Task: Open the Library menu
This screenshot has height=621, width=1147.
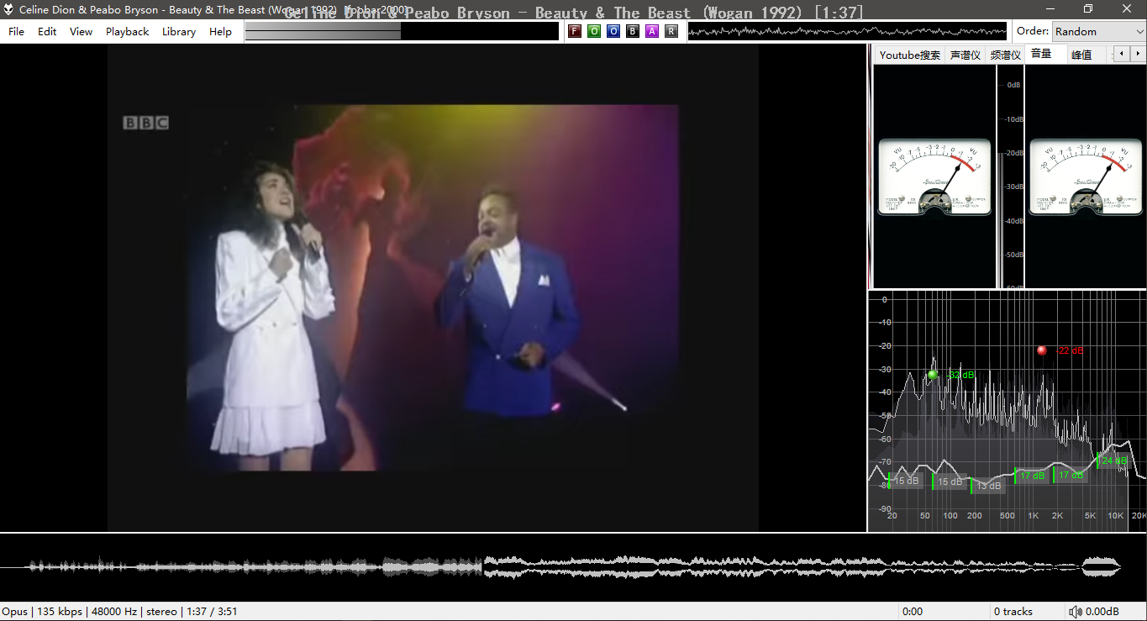Action: [178, 31]
